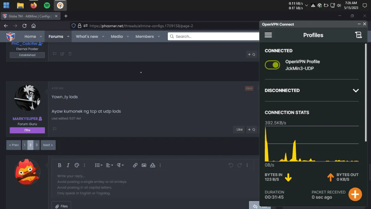Reload the current page
This screenshot has height=209, width=371.
(x=24, y=26)
